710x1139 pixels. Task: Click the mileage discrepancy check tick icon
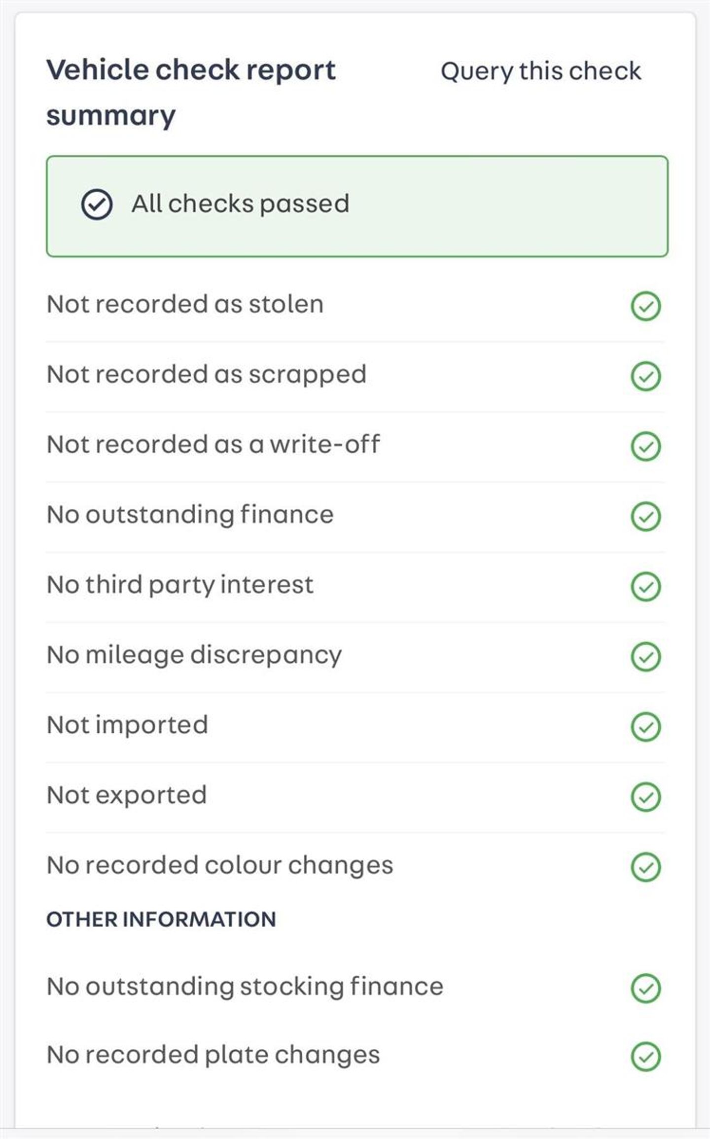coord(645,656)
